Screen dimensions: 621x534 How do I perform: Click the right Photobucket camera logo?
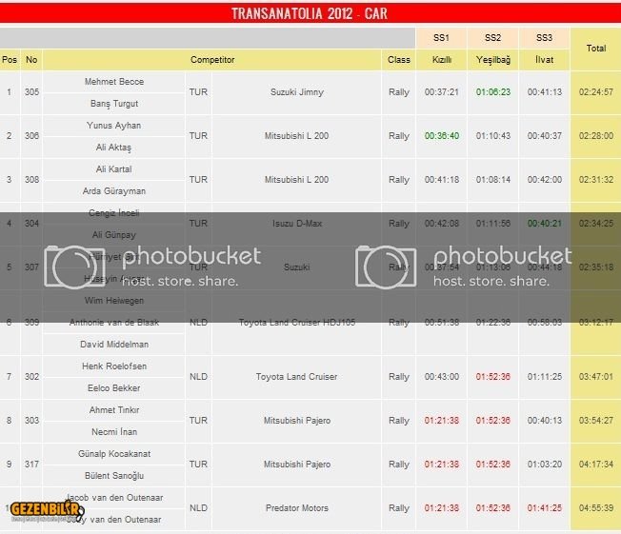coord(383,267)
